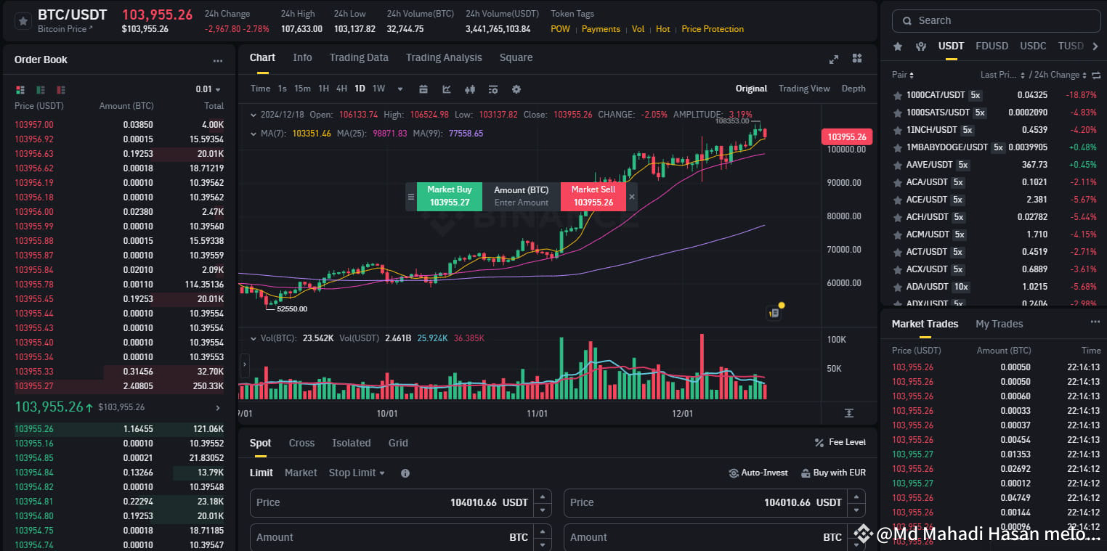Favorite the 1INCH/USDT pair

click(897, 130)
